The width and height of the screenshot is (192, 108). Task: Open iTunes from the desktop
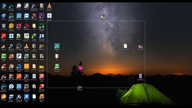(19, 7)
